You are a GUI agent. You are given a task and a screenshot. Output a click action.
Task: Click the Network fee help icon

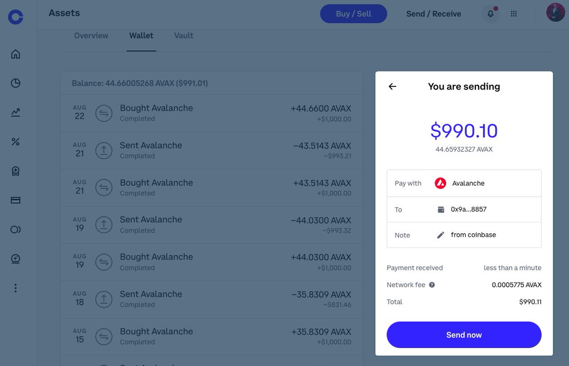432,285
